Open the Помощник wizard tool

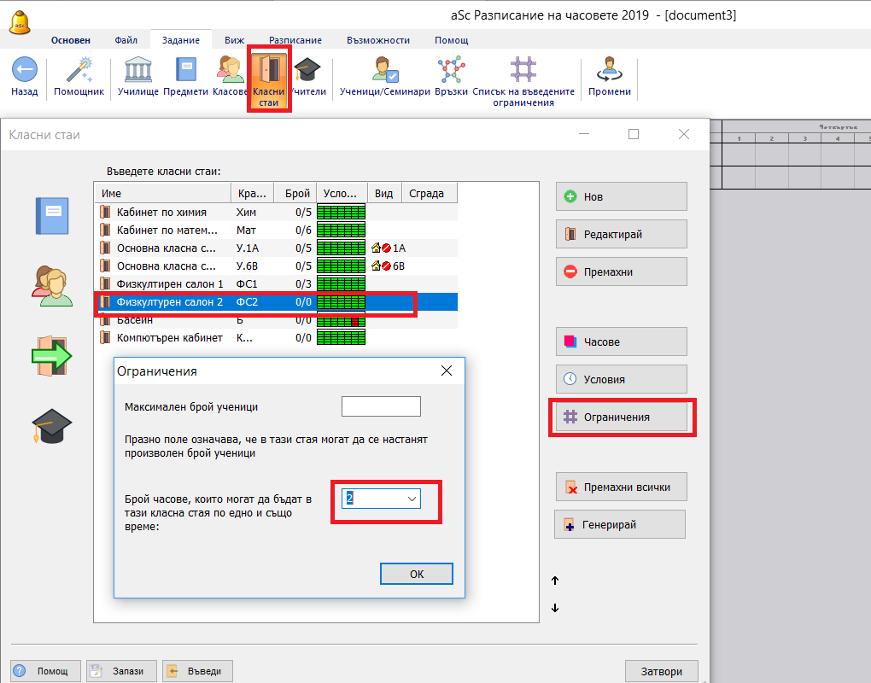pyautogui.click(x=79, y=72)
